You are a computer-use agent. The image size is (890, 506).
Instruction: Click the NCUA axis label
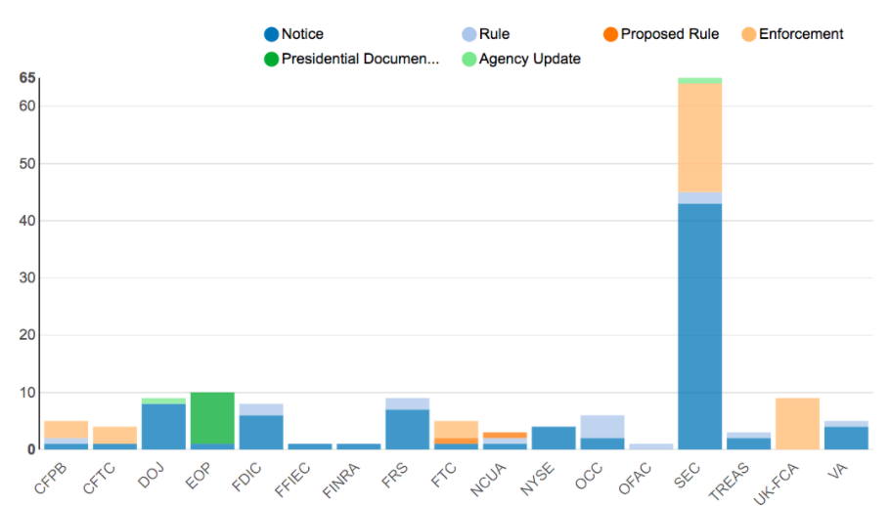tap(488, 480)
